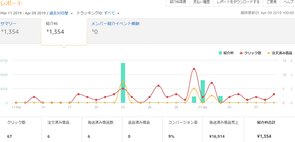Click the 発送済み商品売上 ¥16,914 cell
Screen dimensions: 295x142
pos(223,129)
